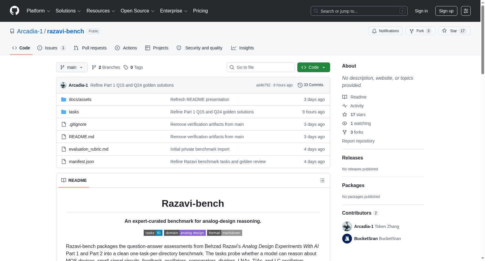
Task: Open 'Refresh README presentation' commit message
Action: [x=200, y=99]
